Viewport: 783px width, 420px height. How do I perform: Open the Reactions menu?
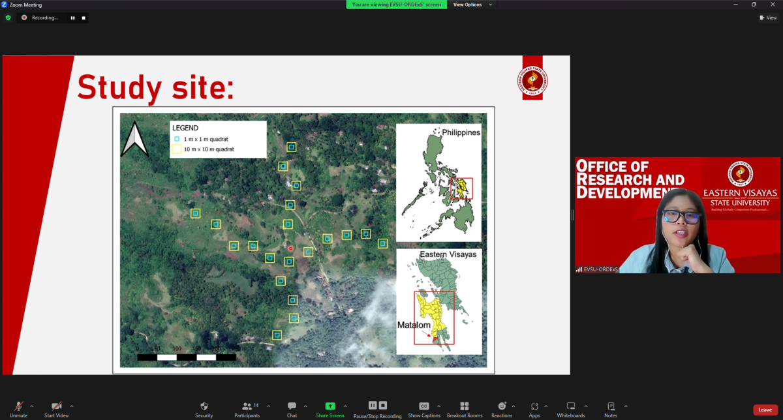pos(501,406)
